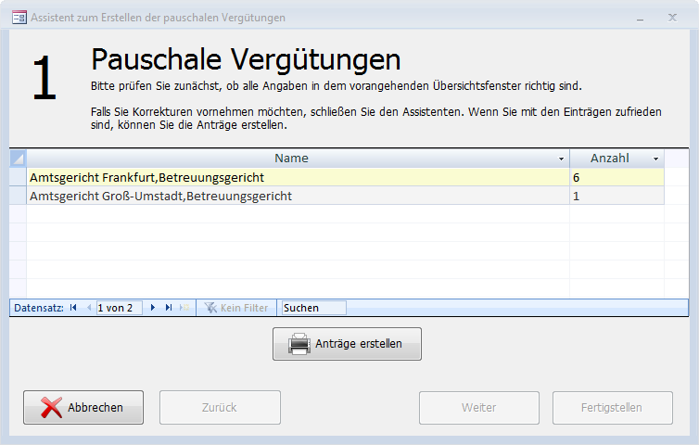Close the Assistent window
This screenshot has height=445, width=699.
click(672, 18)
